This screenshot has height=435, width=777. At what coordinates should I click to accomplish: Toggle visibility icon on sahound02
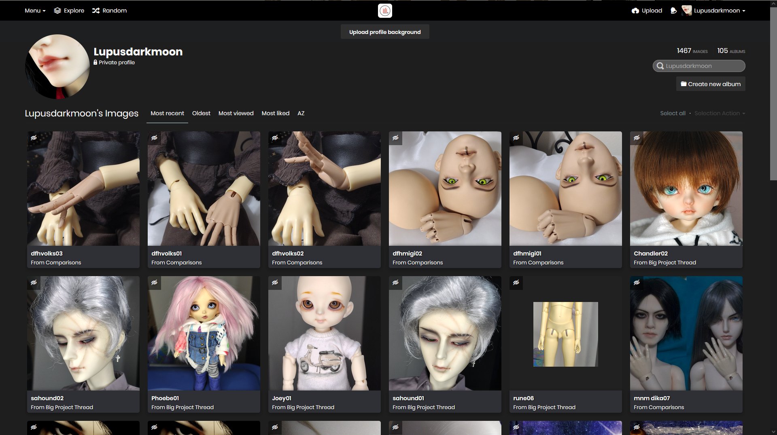coord(34,283)
